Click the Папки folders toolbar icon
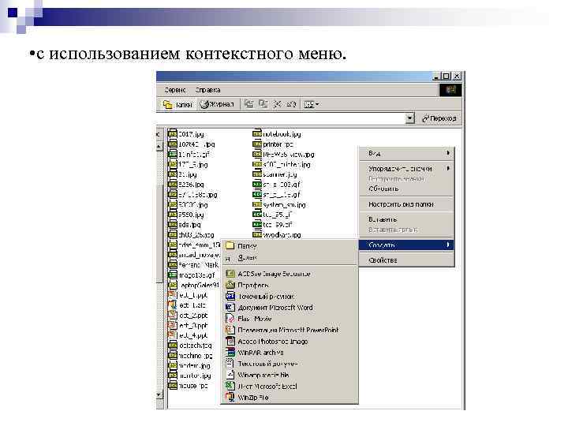The image size is (568, 426). [177, 105]
